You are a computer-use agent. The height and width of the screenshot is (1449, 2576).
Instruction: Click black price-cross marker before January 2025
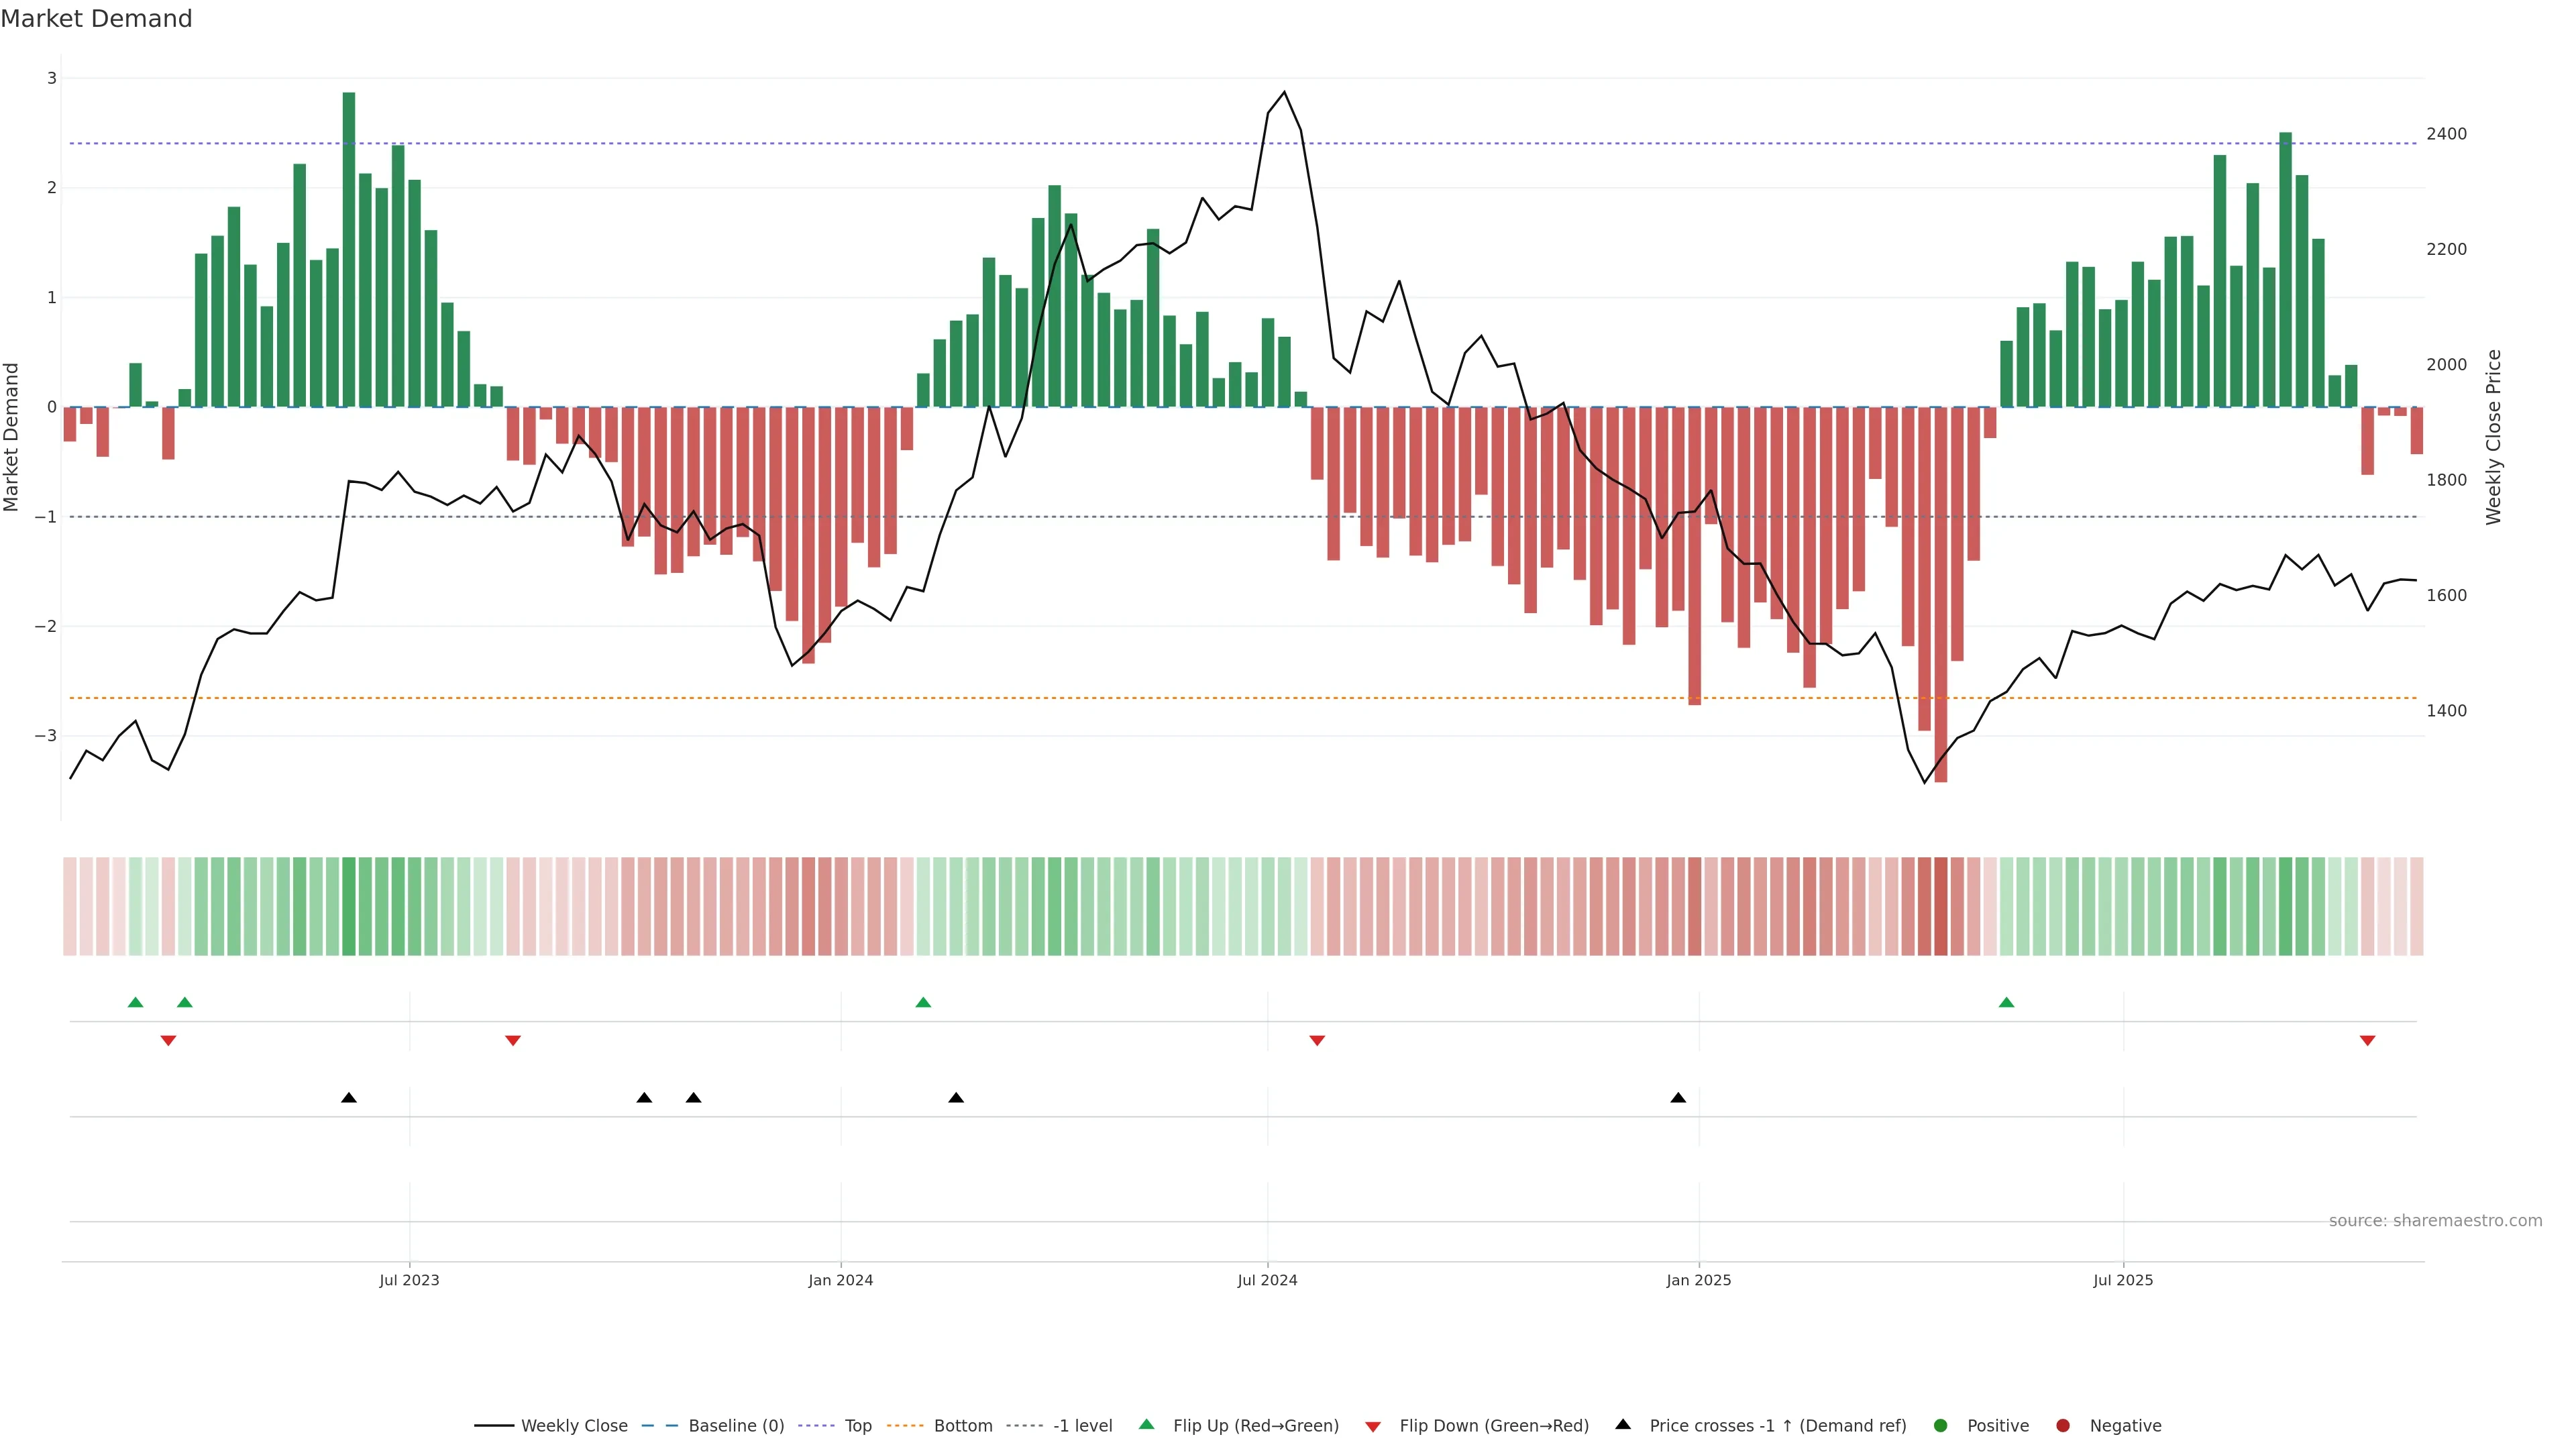[x=1678, y=1098]
